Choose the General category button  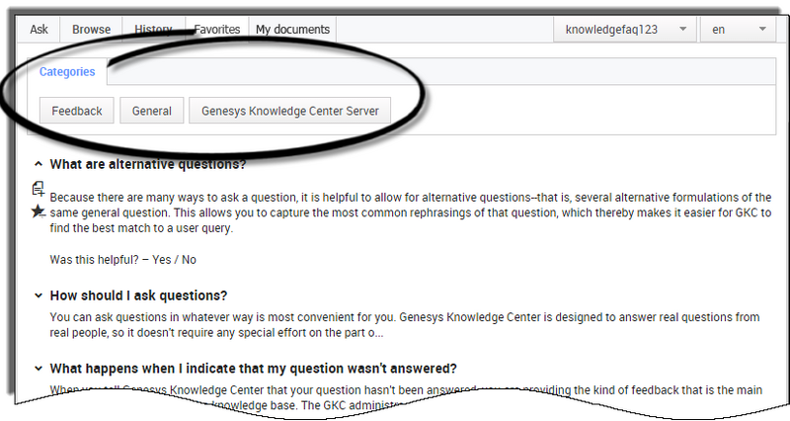point(152,111)
